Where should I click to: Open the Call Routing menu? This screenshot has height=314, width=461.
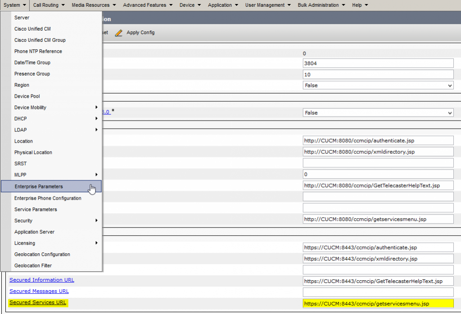[49, 5]
